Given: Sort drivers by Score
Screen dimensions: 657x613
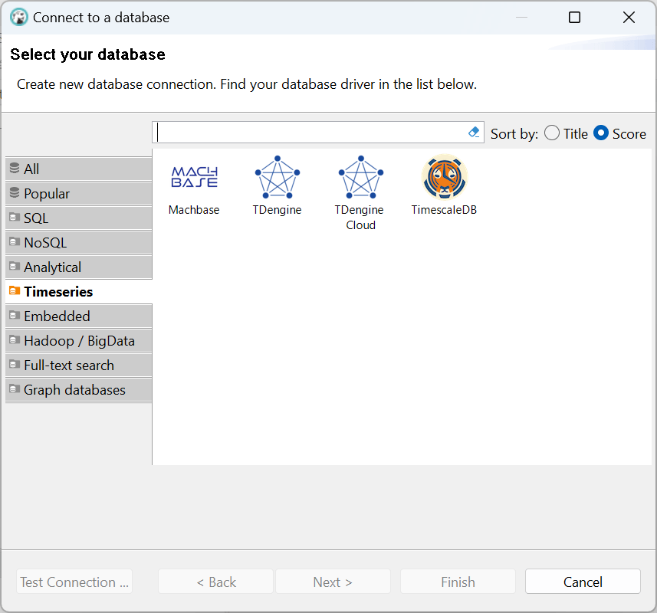Looking at the screenshot, I should click(602, 133).
